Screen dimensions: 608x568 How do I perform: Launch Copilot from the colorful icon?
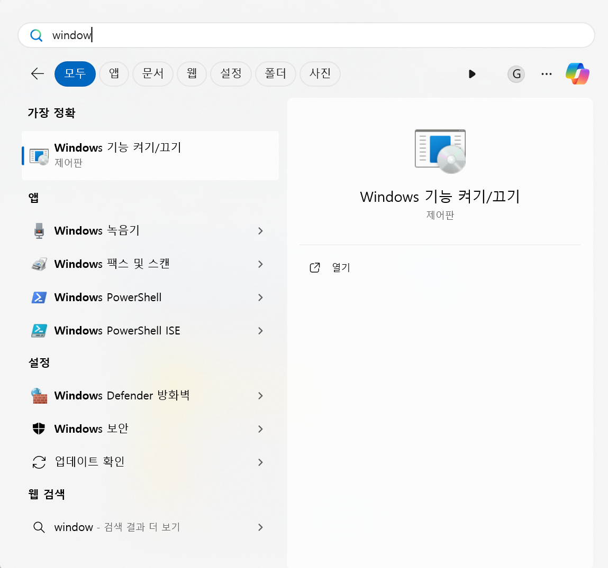[577, 73]
